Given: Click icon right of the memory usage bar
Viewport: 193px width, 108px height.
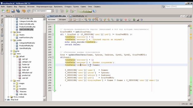Looking at the screenshot, I should [x=94, y=11].
